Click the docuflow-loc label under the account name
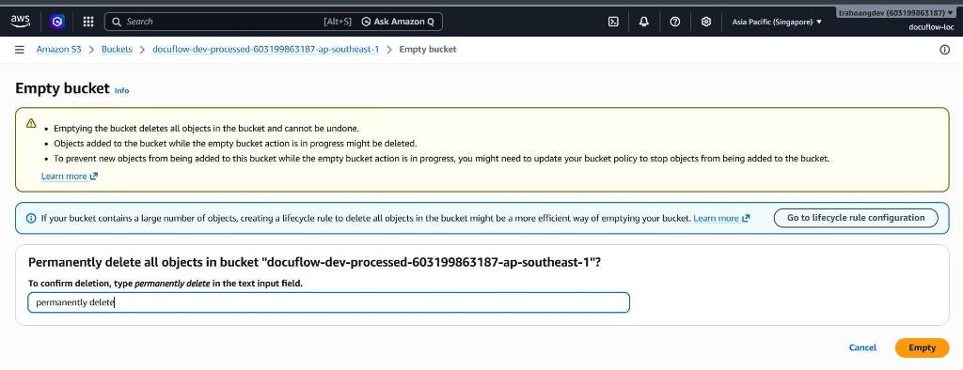This screenshot has height=370, width=963. (931, 27)
